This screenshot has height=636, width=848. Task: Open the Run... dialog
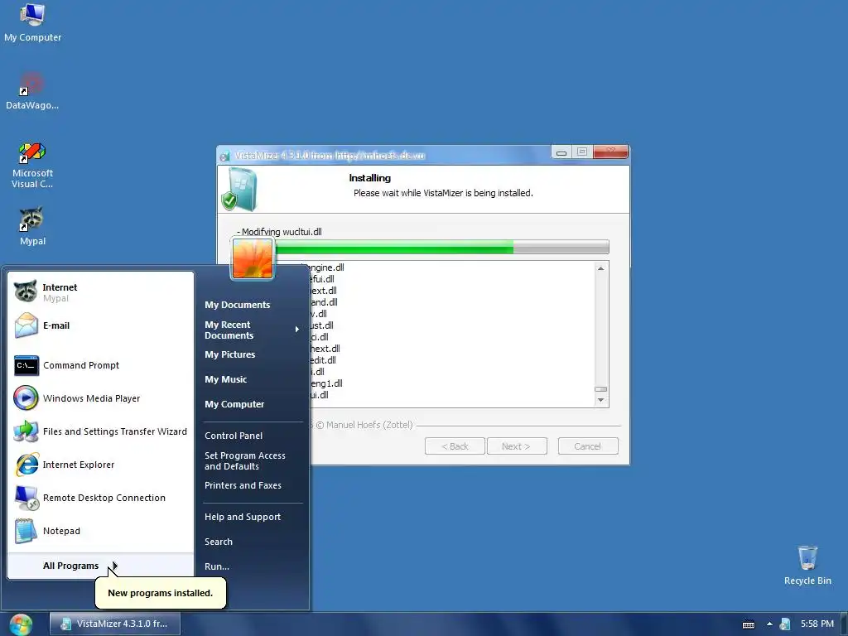[217, 566]
